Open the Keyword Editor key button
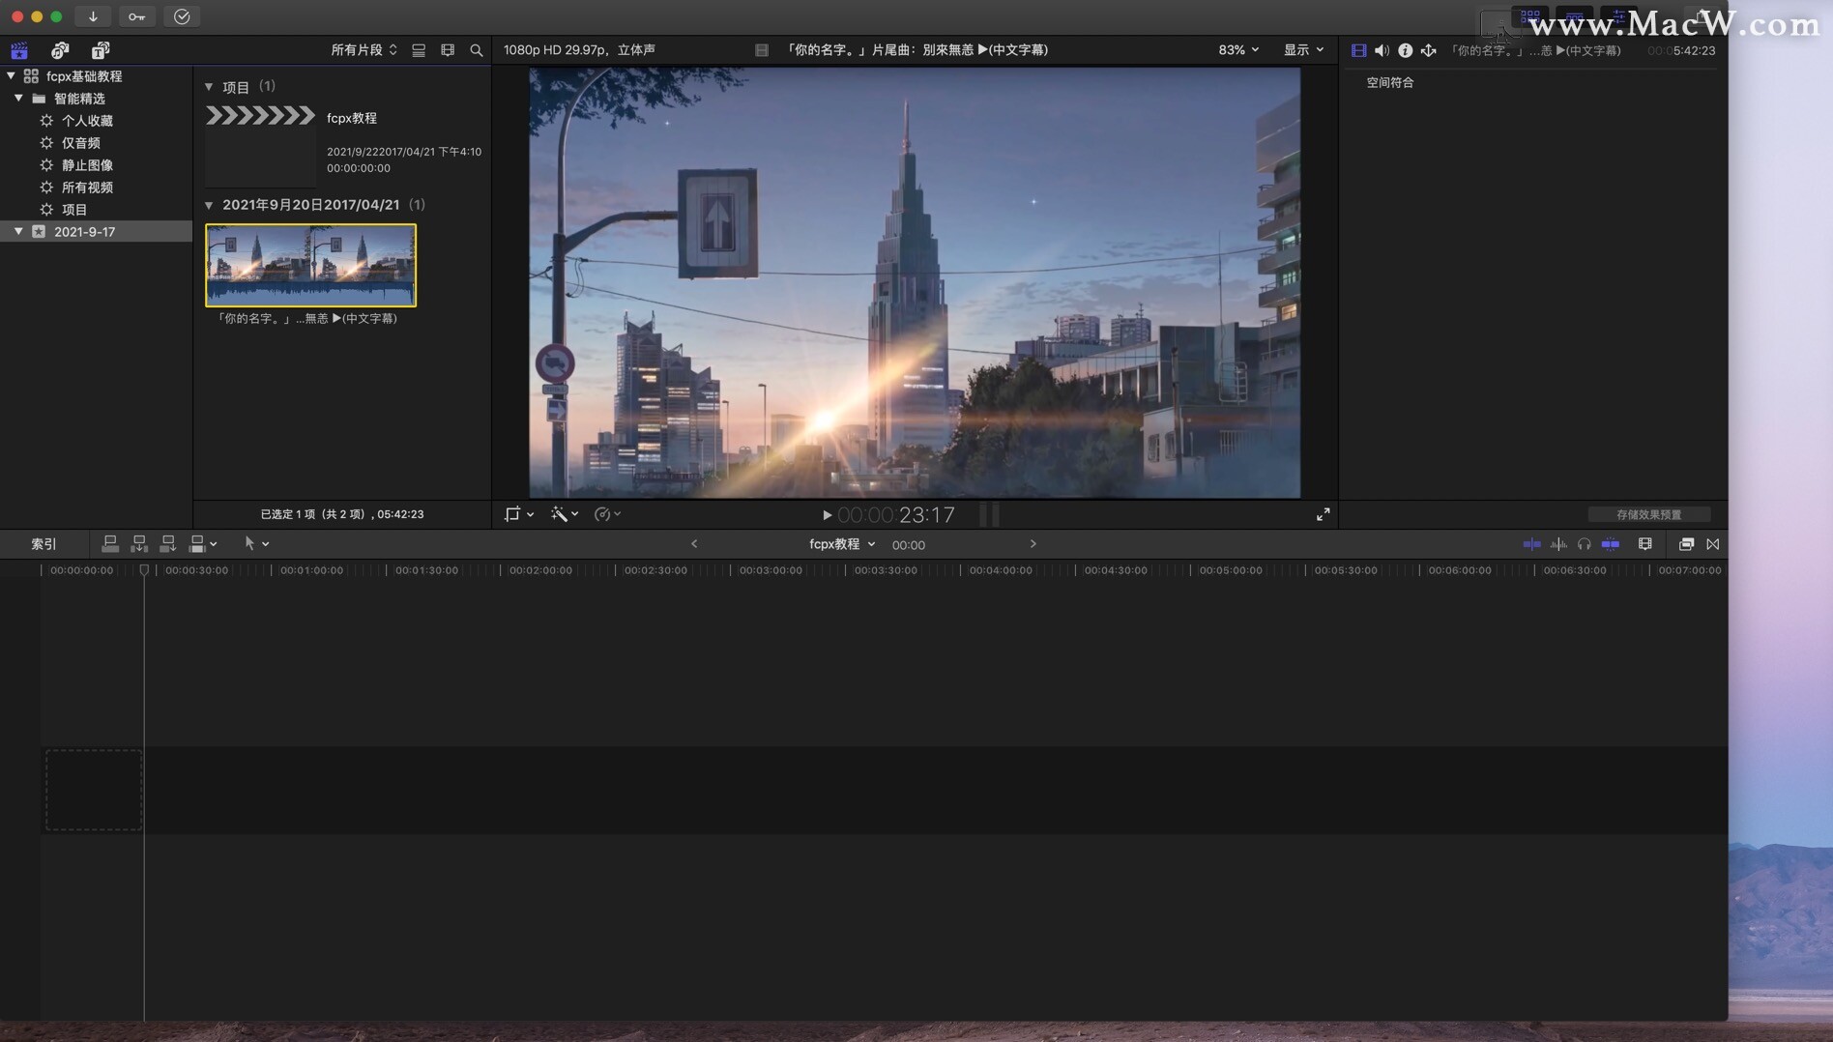1833x1042 pixels. 136,16
